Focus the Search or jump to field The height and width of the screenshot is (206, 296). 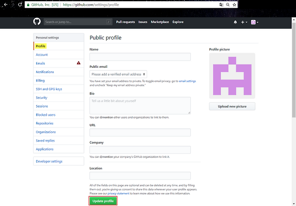(x=78, y=22)
